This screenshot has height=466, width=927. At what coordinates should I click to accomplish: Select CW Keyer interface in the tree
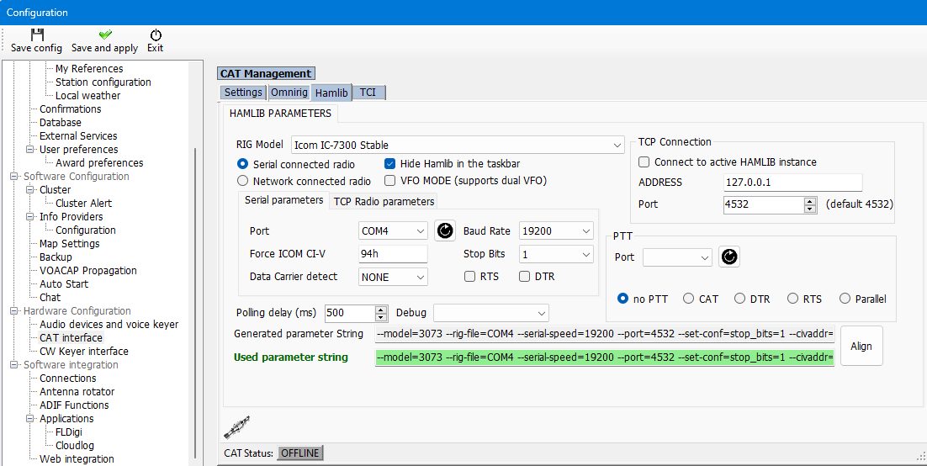click(x=84, y=352)
